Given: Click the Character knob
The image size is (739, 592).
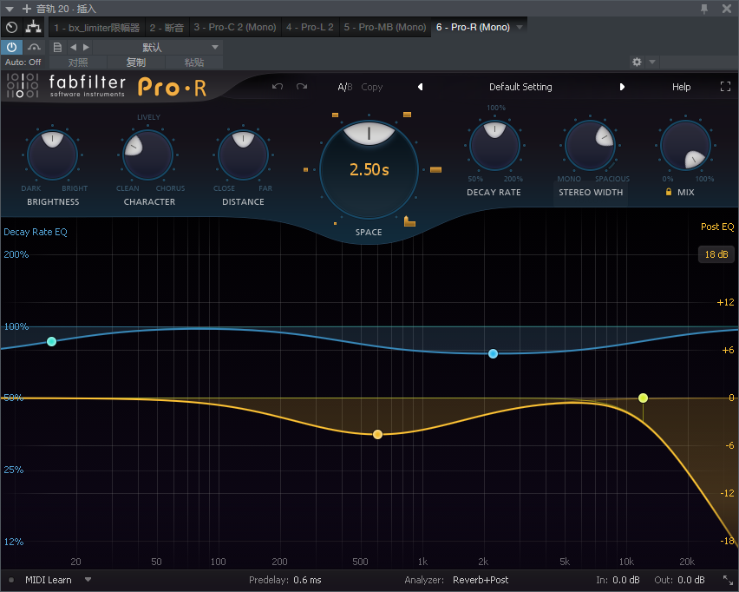Looking at the screenshot, I should tap(147, 155).
